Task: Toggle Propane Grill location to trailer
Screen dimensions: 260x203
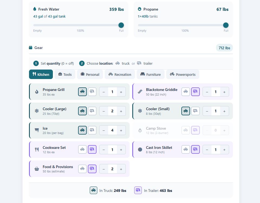Action: click(92, 92)
